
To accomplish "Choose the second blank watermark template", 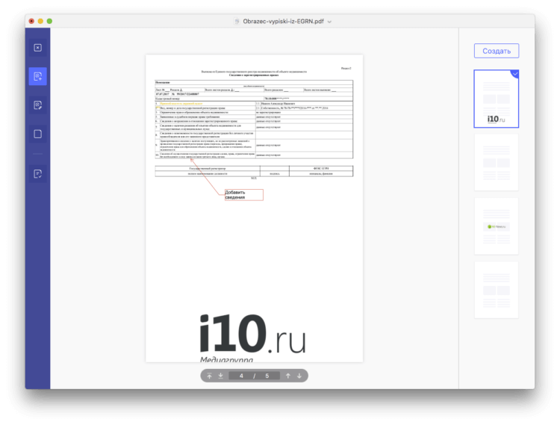I will pyautogui.click(x=496, y=163).
